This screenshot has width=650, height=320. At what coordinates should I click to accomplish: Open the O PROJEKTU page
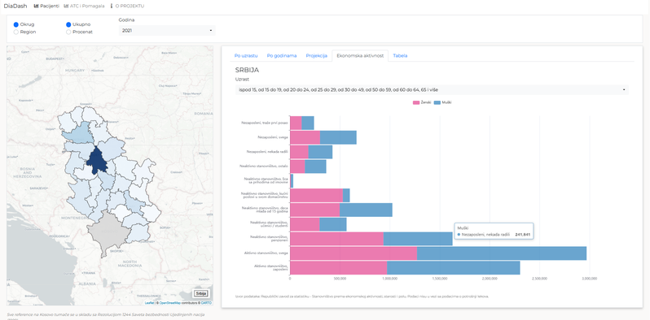[x=127, y=6]
